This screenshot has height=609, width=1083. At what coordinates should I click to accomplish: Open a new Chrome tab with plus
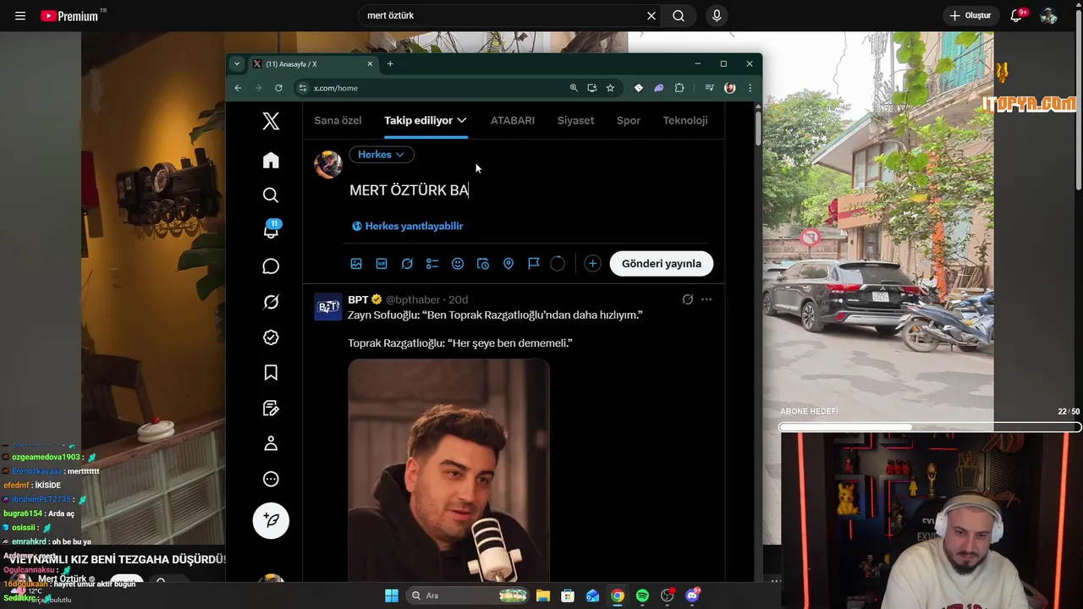pyautogui.click(x=390, y=63)
